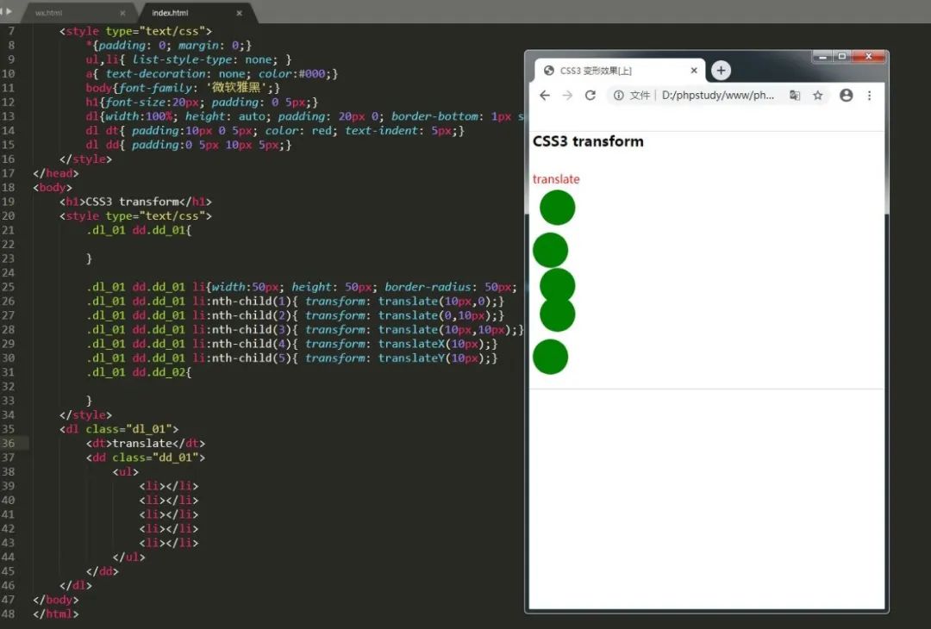This screenshot has height=629, width=931.
Task: Maximize the browser window
Action: 841,56
